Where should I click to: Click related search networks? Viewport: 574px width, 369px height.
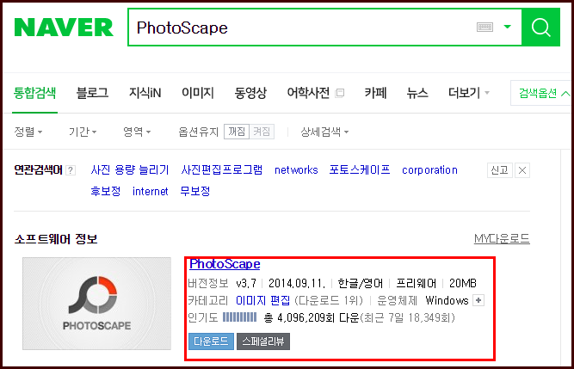pos(296,170)
